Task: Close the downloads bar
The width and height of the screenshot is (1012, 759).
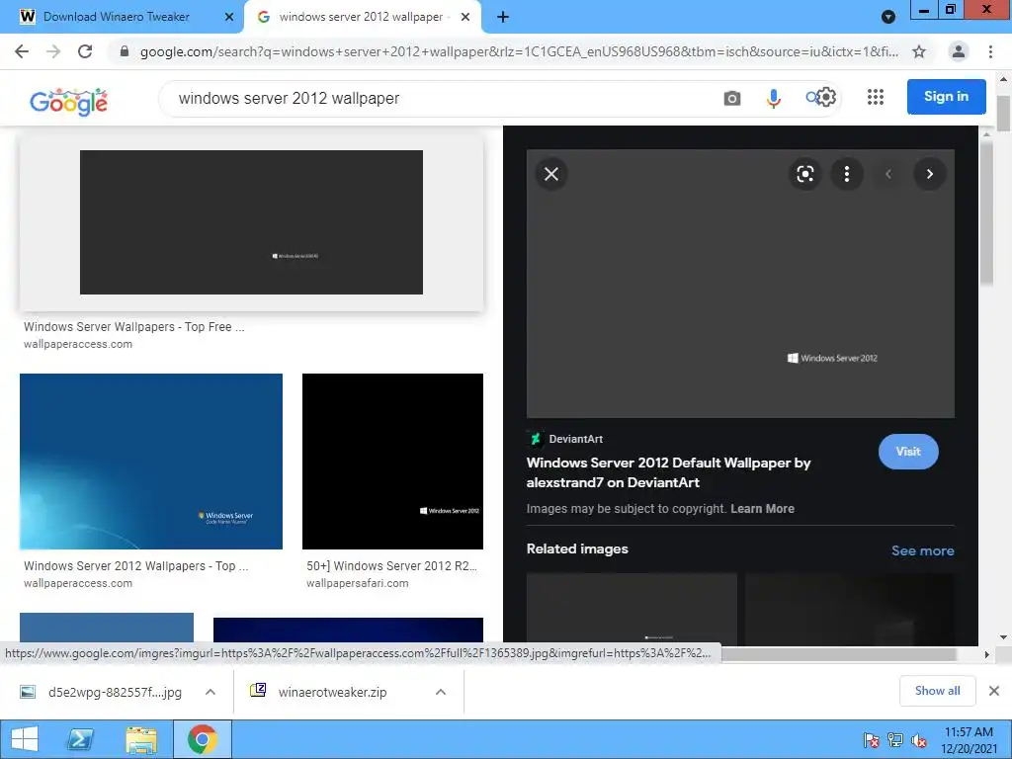Action: pos(994,691)
